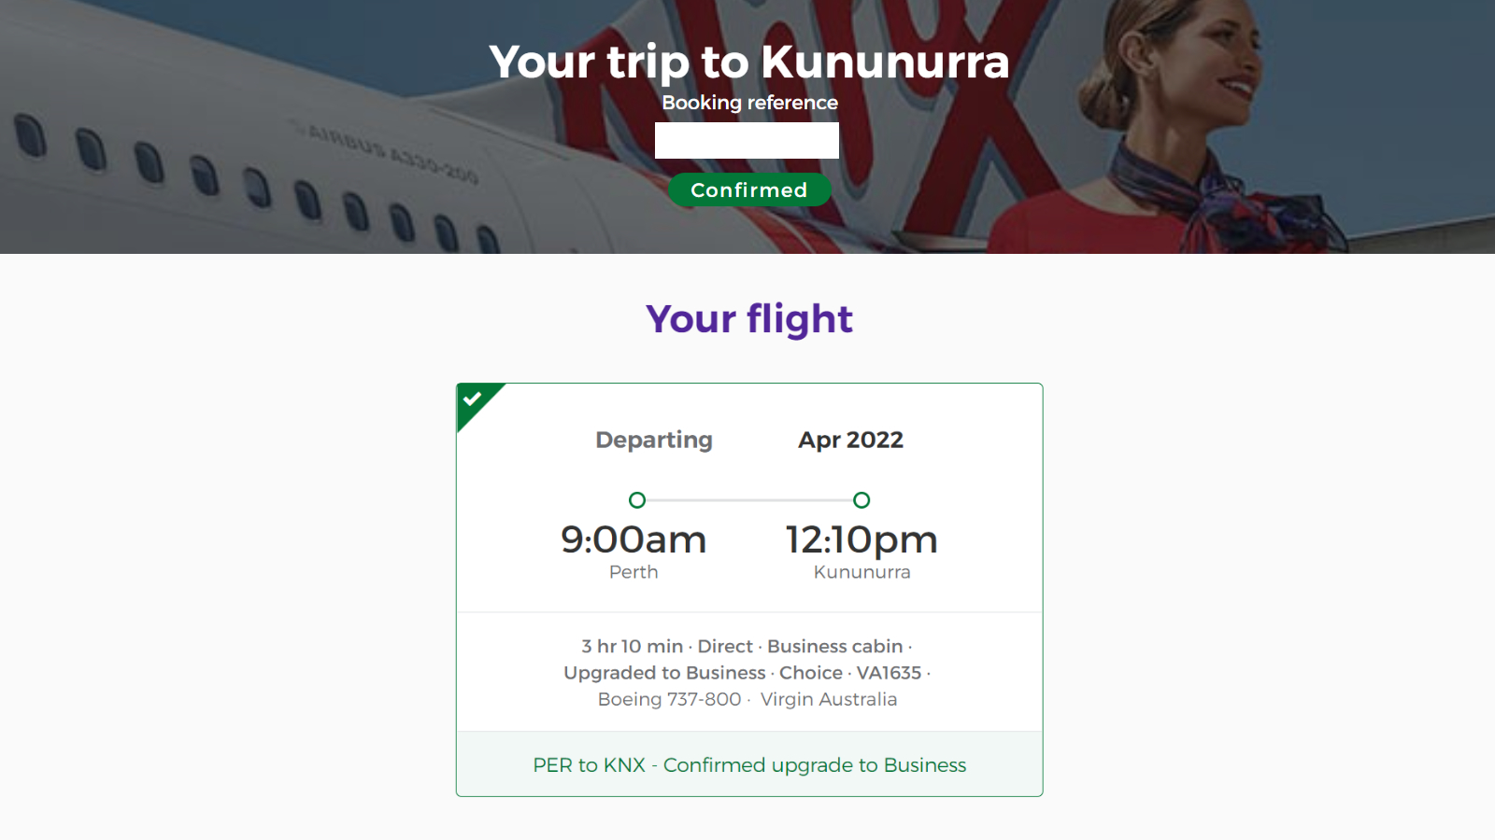The image size is (1495, 840).
Task: Click the Kununurra arrival circle marker
Action: (861, 500)
